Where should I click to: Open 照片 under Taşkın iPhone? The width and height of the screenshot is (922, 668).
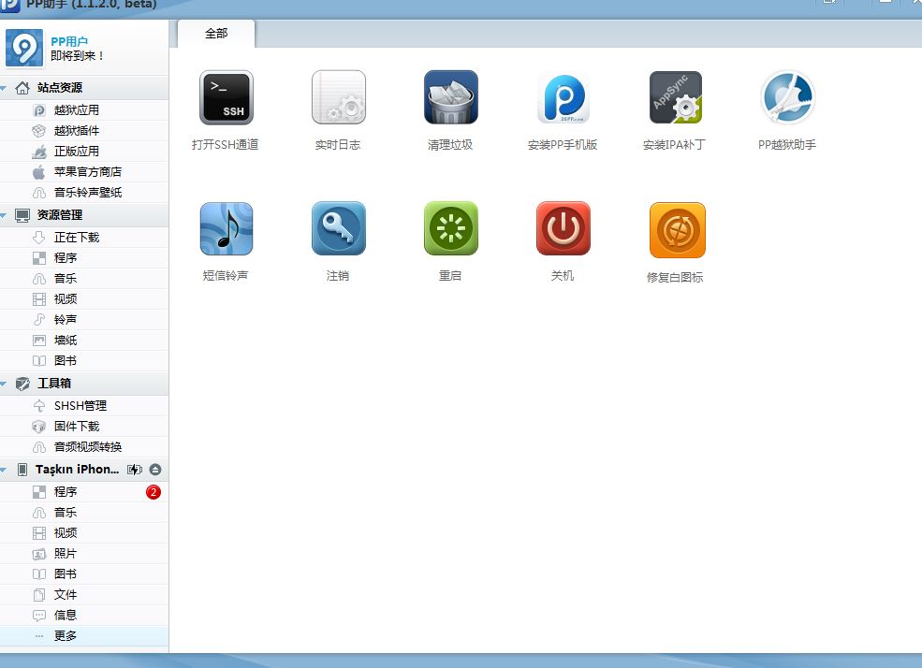(84, 554)
